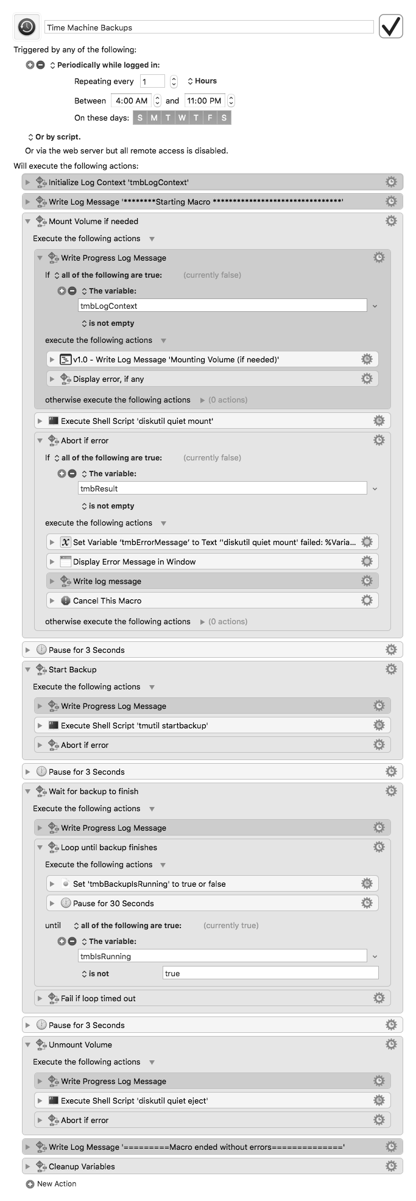Screen dimensions: 416x1201
Task: Toggle the macro enabled checkmark
Action: [x=391, y=26]
